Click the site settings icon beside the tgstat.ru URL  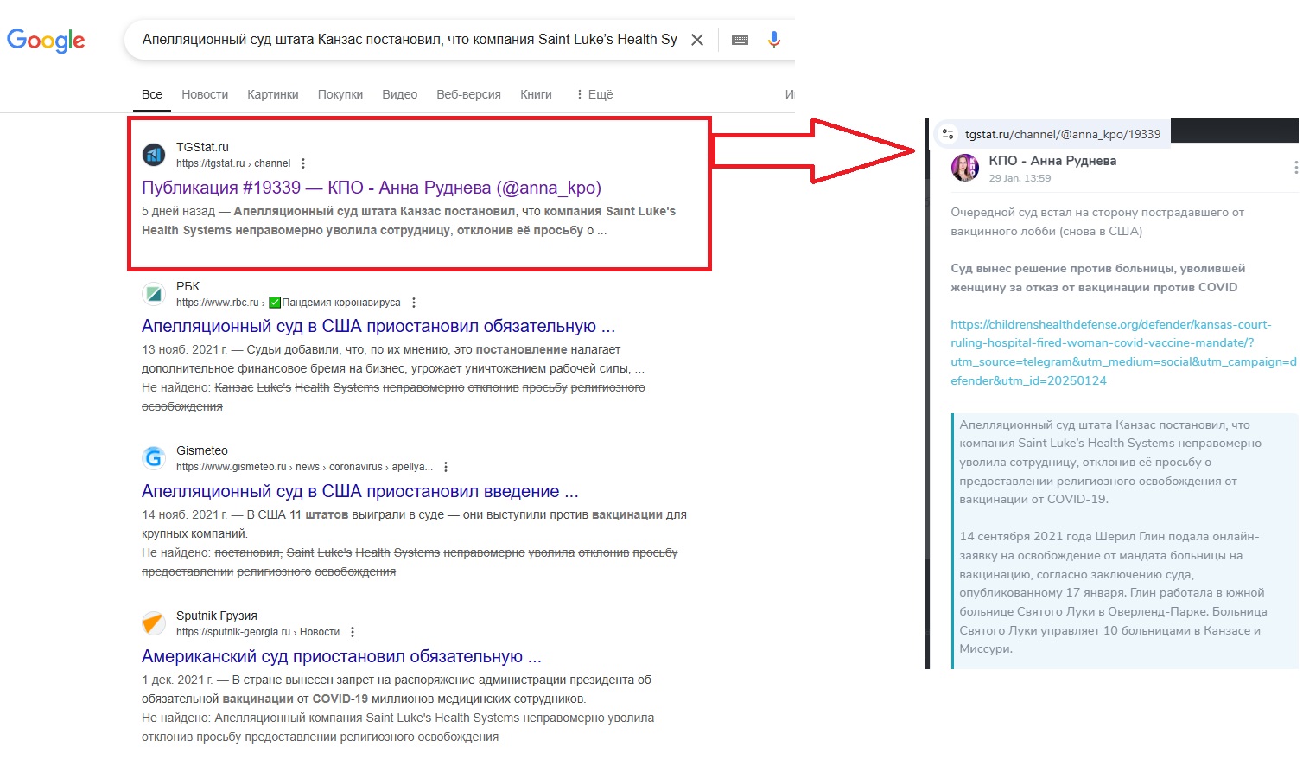click(x=948, y=134)
